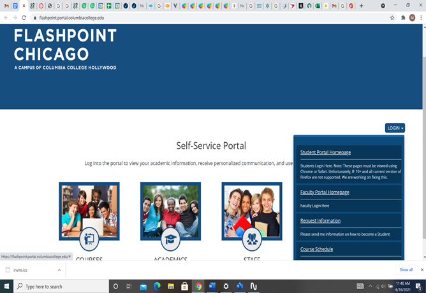
Task: Show hidden tray icons chevron
Action: (370, 286)
